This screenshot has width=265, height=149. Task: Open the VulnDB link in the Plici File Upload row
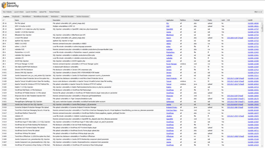(x=253, y=23)
